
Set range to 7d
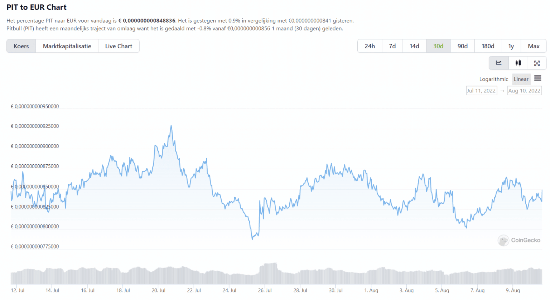[392, 46]
